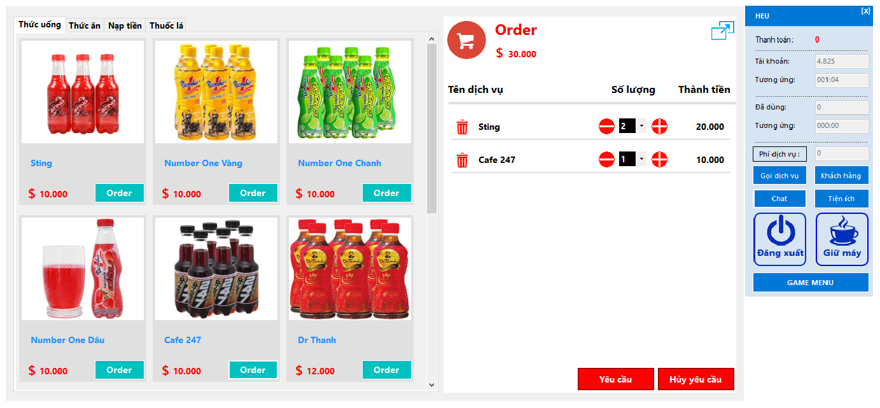Remove Cafe 247 using trash icon
The height and width of the screenshot is (408, 880).
pyautogui.click(x=463, y=160)
